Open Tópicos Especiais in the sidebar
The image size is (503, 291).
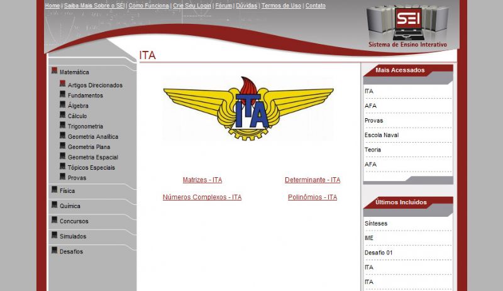(x=91, y=167)
